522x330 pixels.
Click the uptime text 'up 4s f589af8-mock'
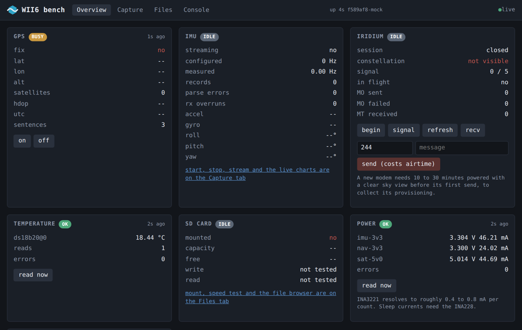(x=356, y=10)
